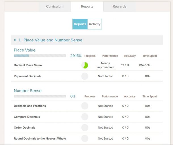Select the Reports tab

coord(87,7)
